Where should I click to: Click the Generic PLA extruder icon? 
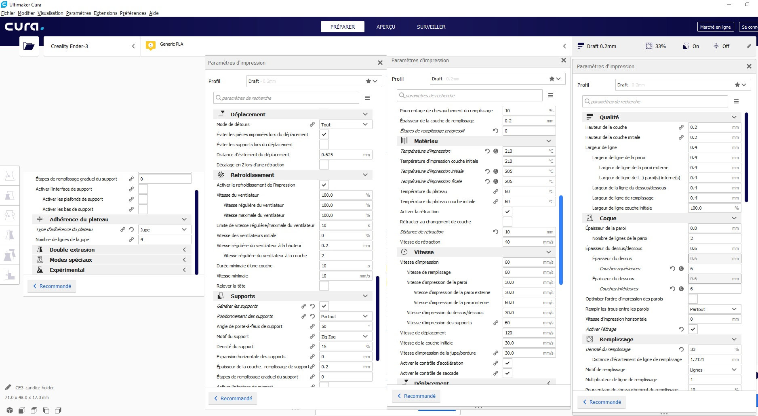tap(151, 45)
